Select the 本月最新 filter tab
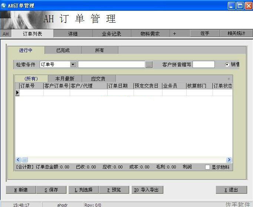This screenshot has width=253, height=207. (65, 79)
